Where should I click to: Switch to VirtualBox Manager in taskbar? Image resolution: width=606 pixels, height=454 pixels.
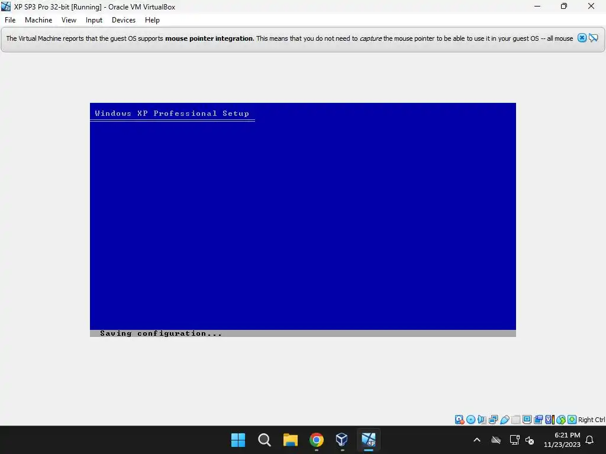click(343, 440)
